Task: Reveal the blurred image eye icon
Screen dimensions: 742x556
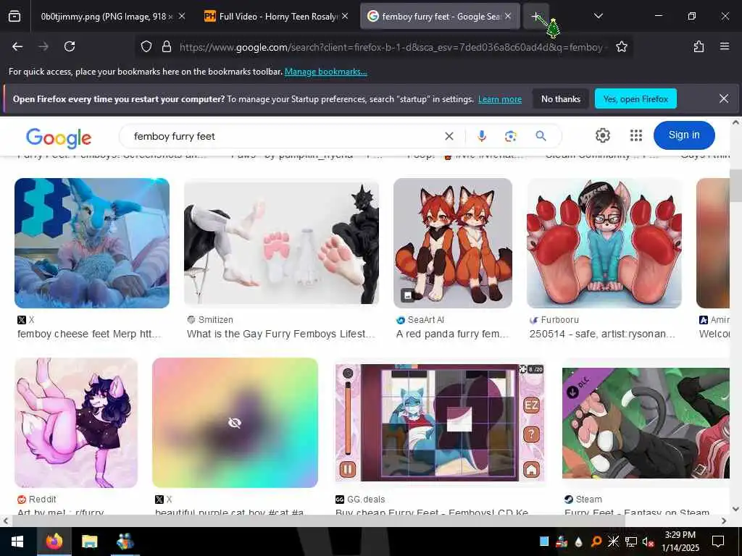Action: click(x=235, y=423)
